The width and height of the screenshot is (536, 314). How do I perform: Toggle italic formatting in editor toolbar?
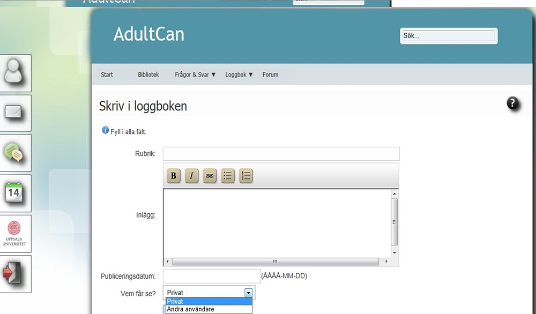click(191, 176)
